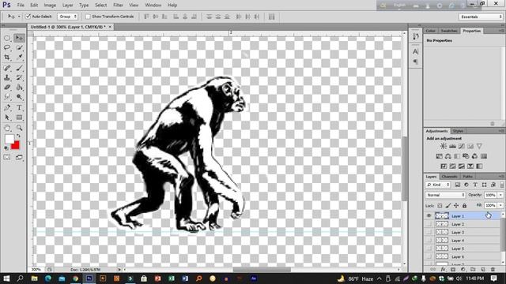Select the Pen tool
Screen dimensions: 506x284
[x=7, y=107]
